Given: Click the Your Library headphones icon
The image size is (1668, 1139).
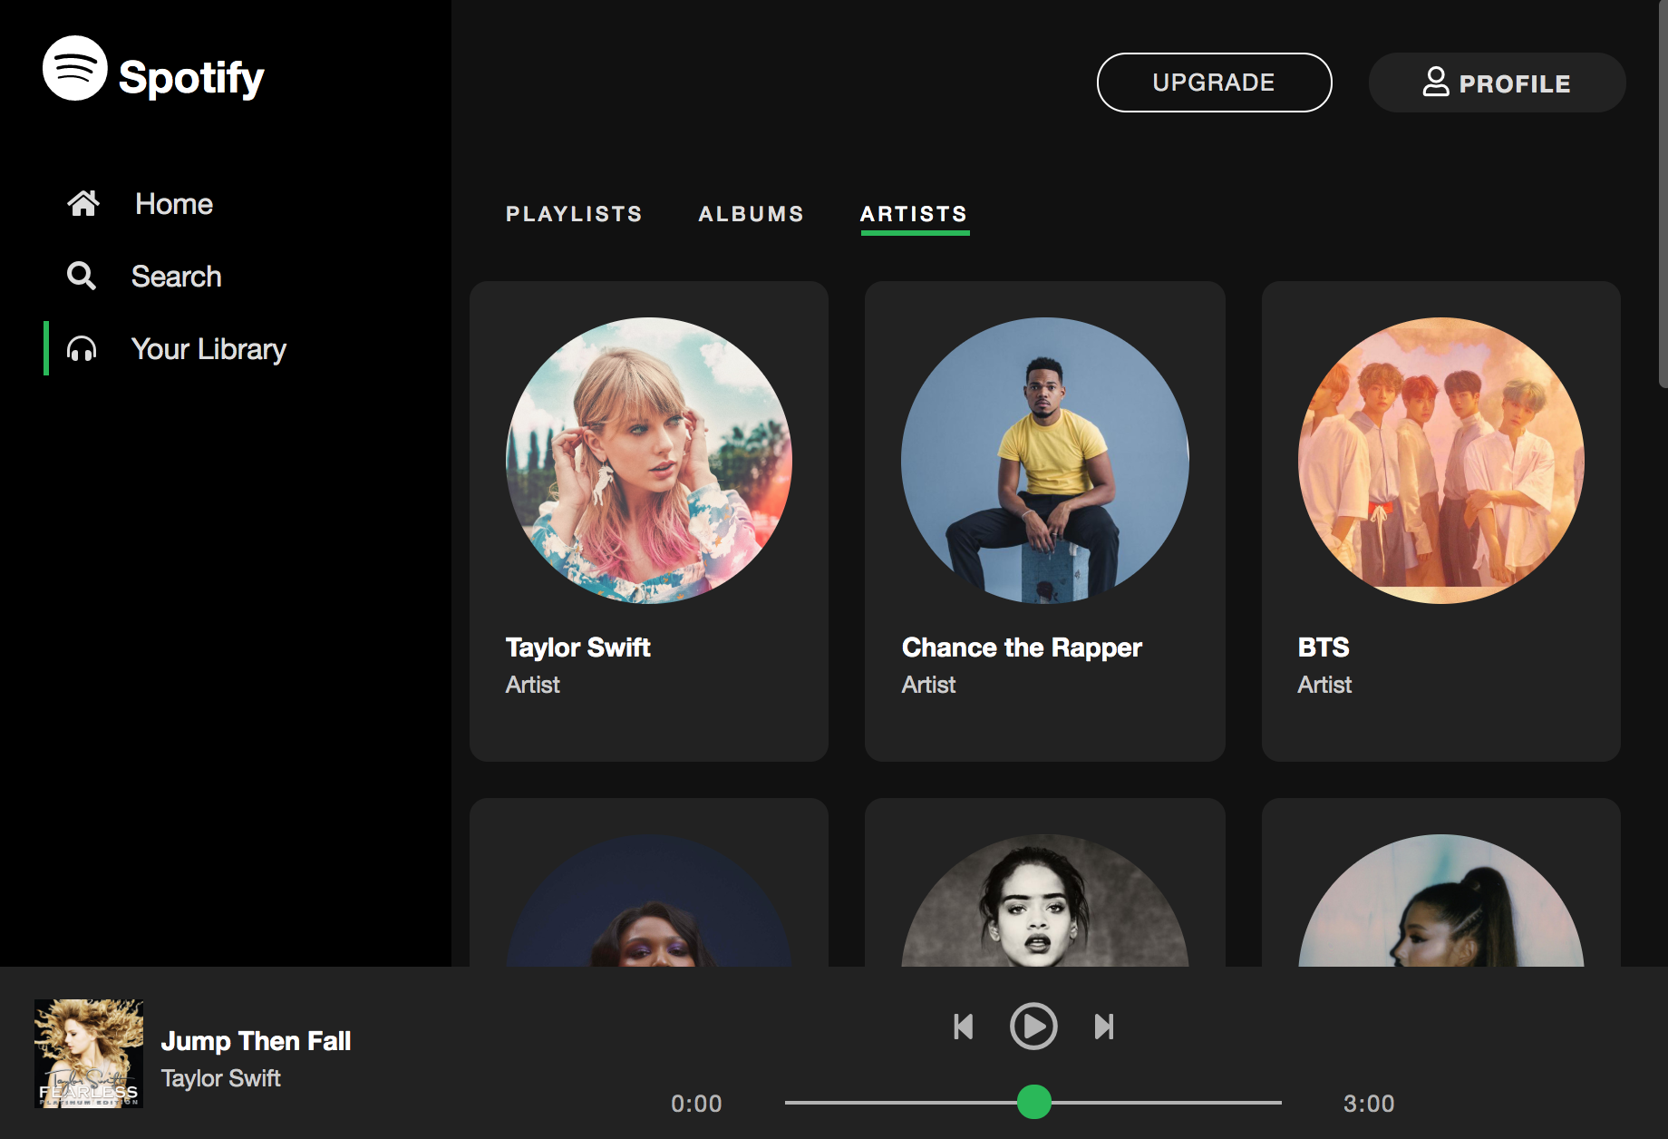Looking at the screenshot, I should click(x=82, y=349).
